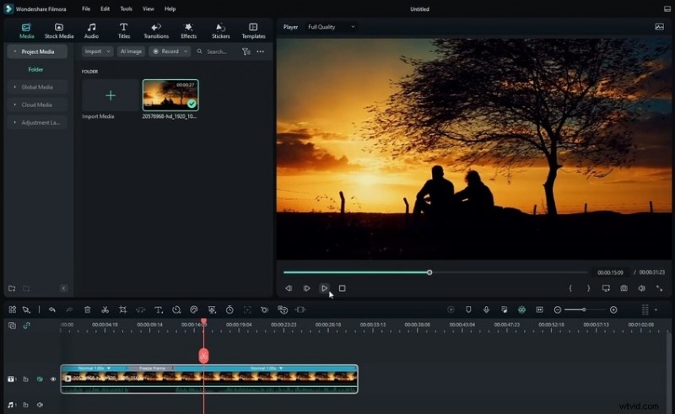Toggle timeline snapping (green icon)
The image size is (675, 414).
point(521,309)
